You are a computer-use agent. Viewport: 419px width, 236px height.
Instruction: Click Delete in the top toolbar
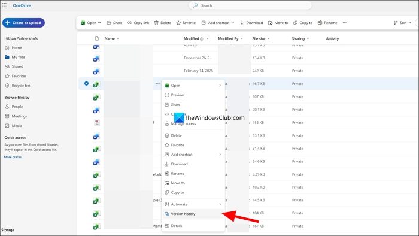pos(163,23)
